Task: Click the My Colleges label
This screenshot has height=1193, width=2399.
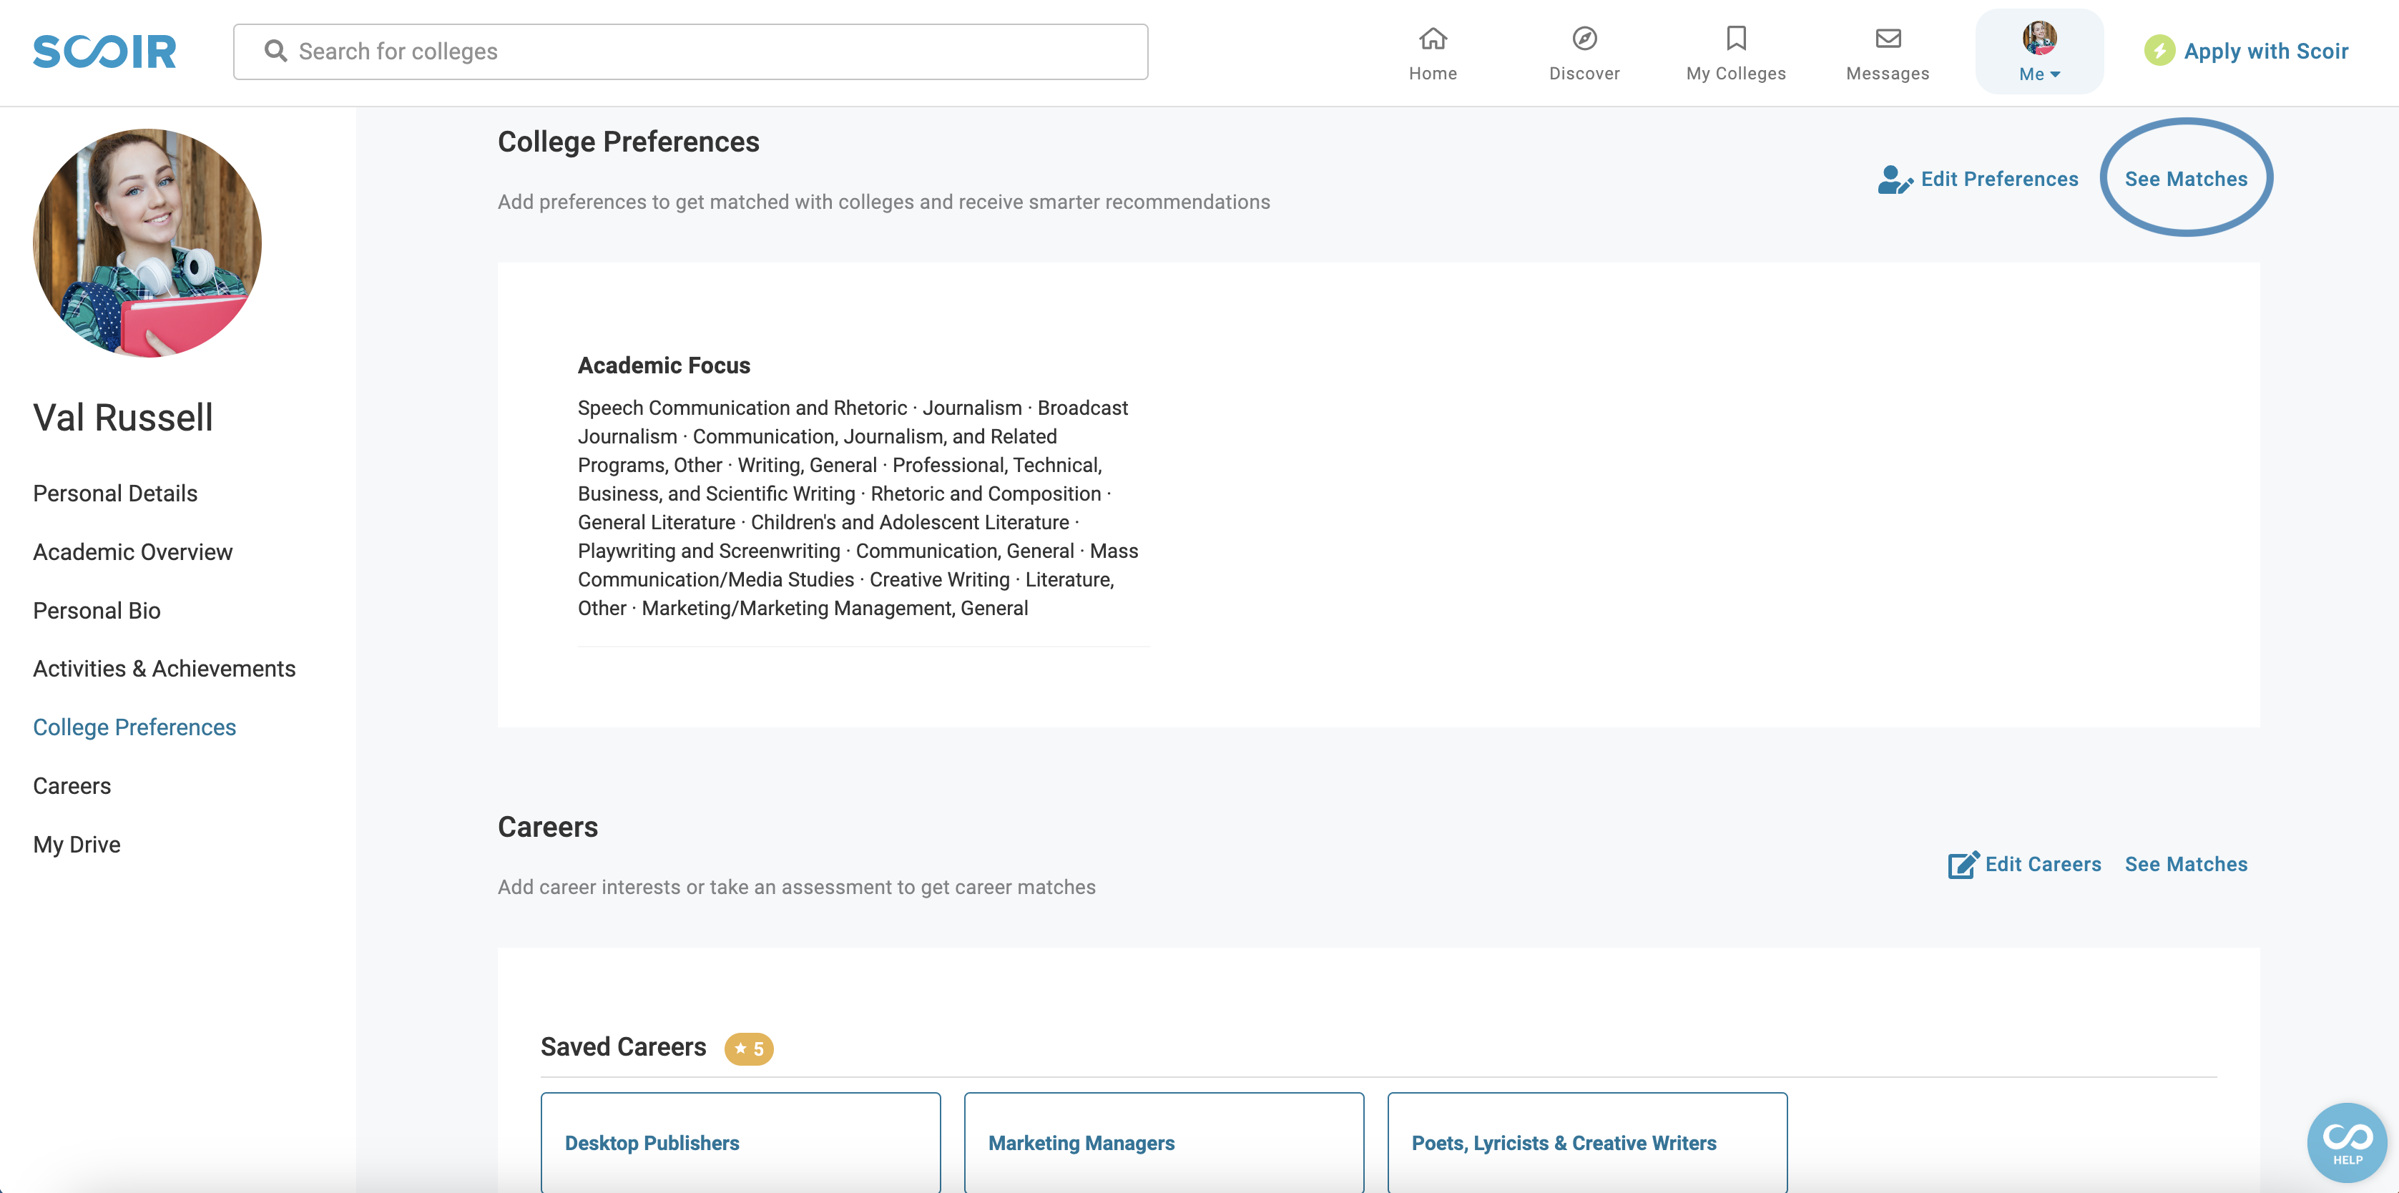Action: point(1736,74)
